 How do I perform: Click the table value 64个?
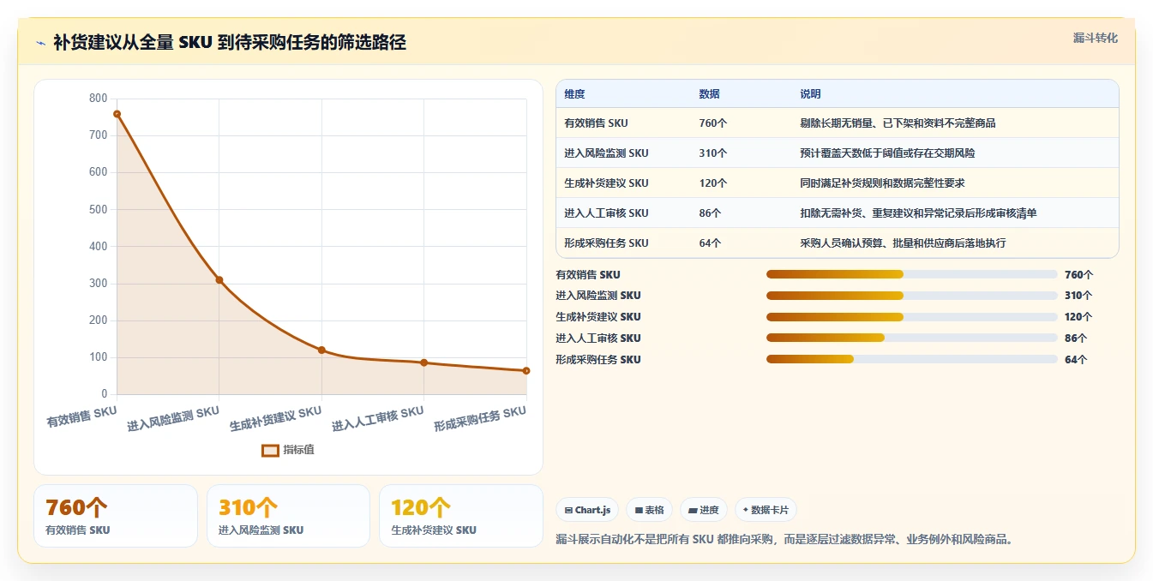pos(710,243)
